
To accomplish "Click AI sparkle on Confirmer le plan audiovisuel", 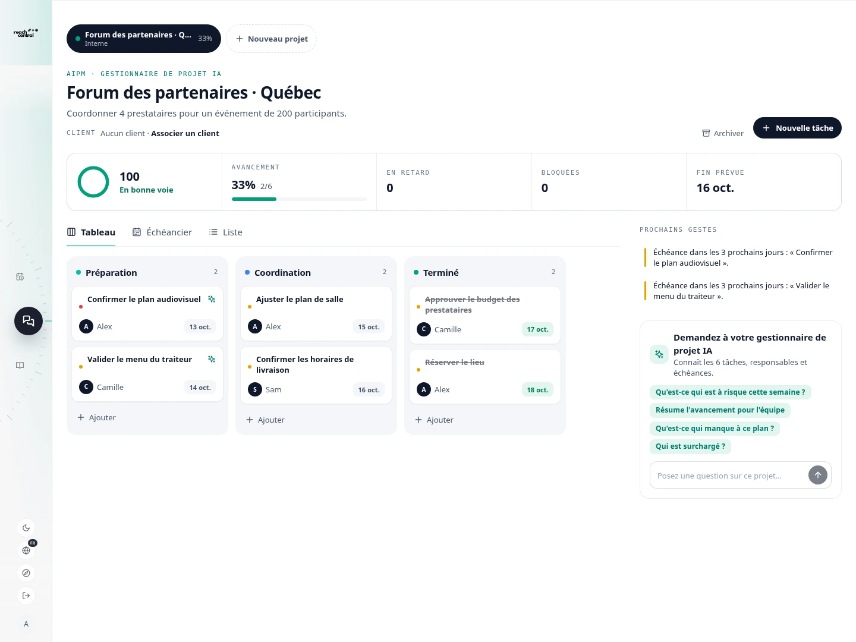I will [212, 299].
